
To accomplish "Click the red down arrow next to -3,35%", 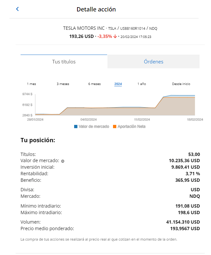I will click(115, 36).
